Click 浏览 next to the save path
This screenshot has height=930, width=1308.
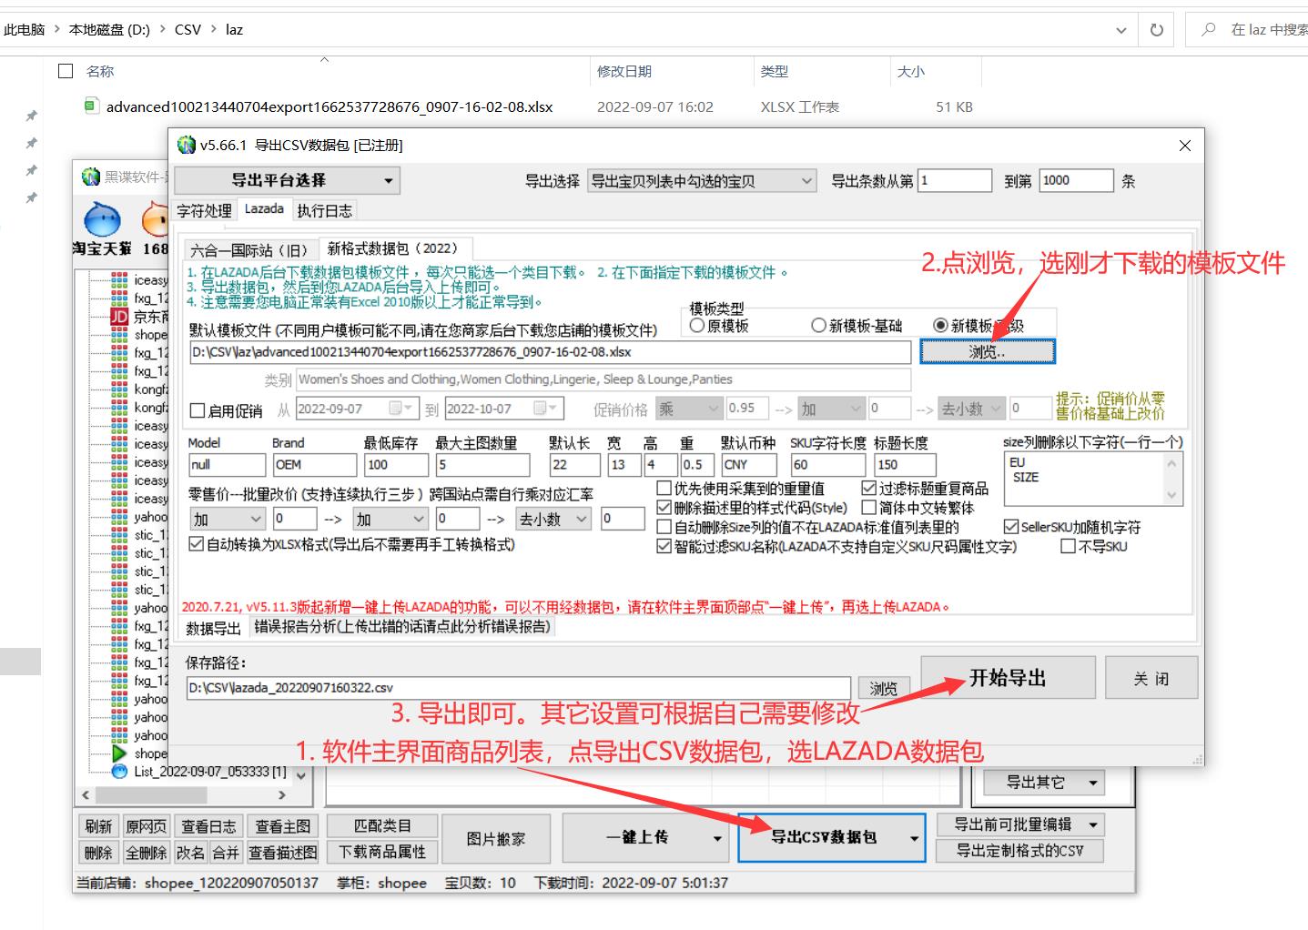(883, 689)
